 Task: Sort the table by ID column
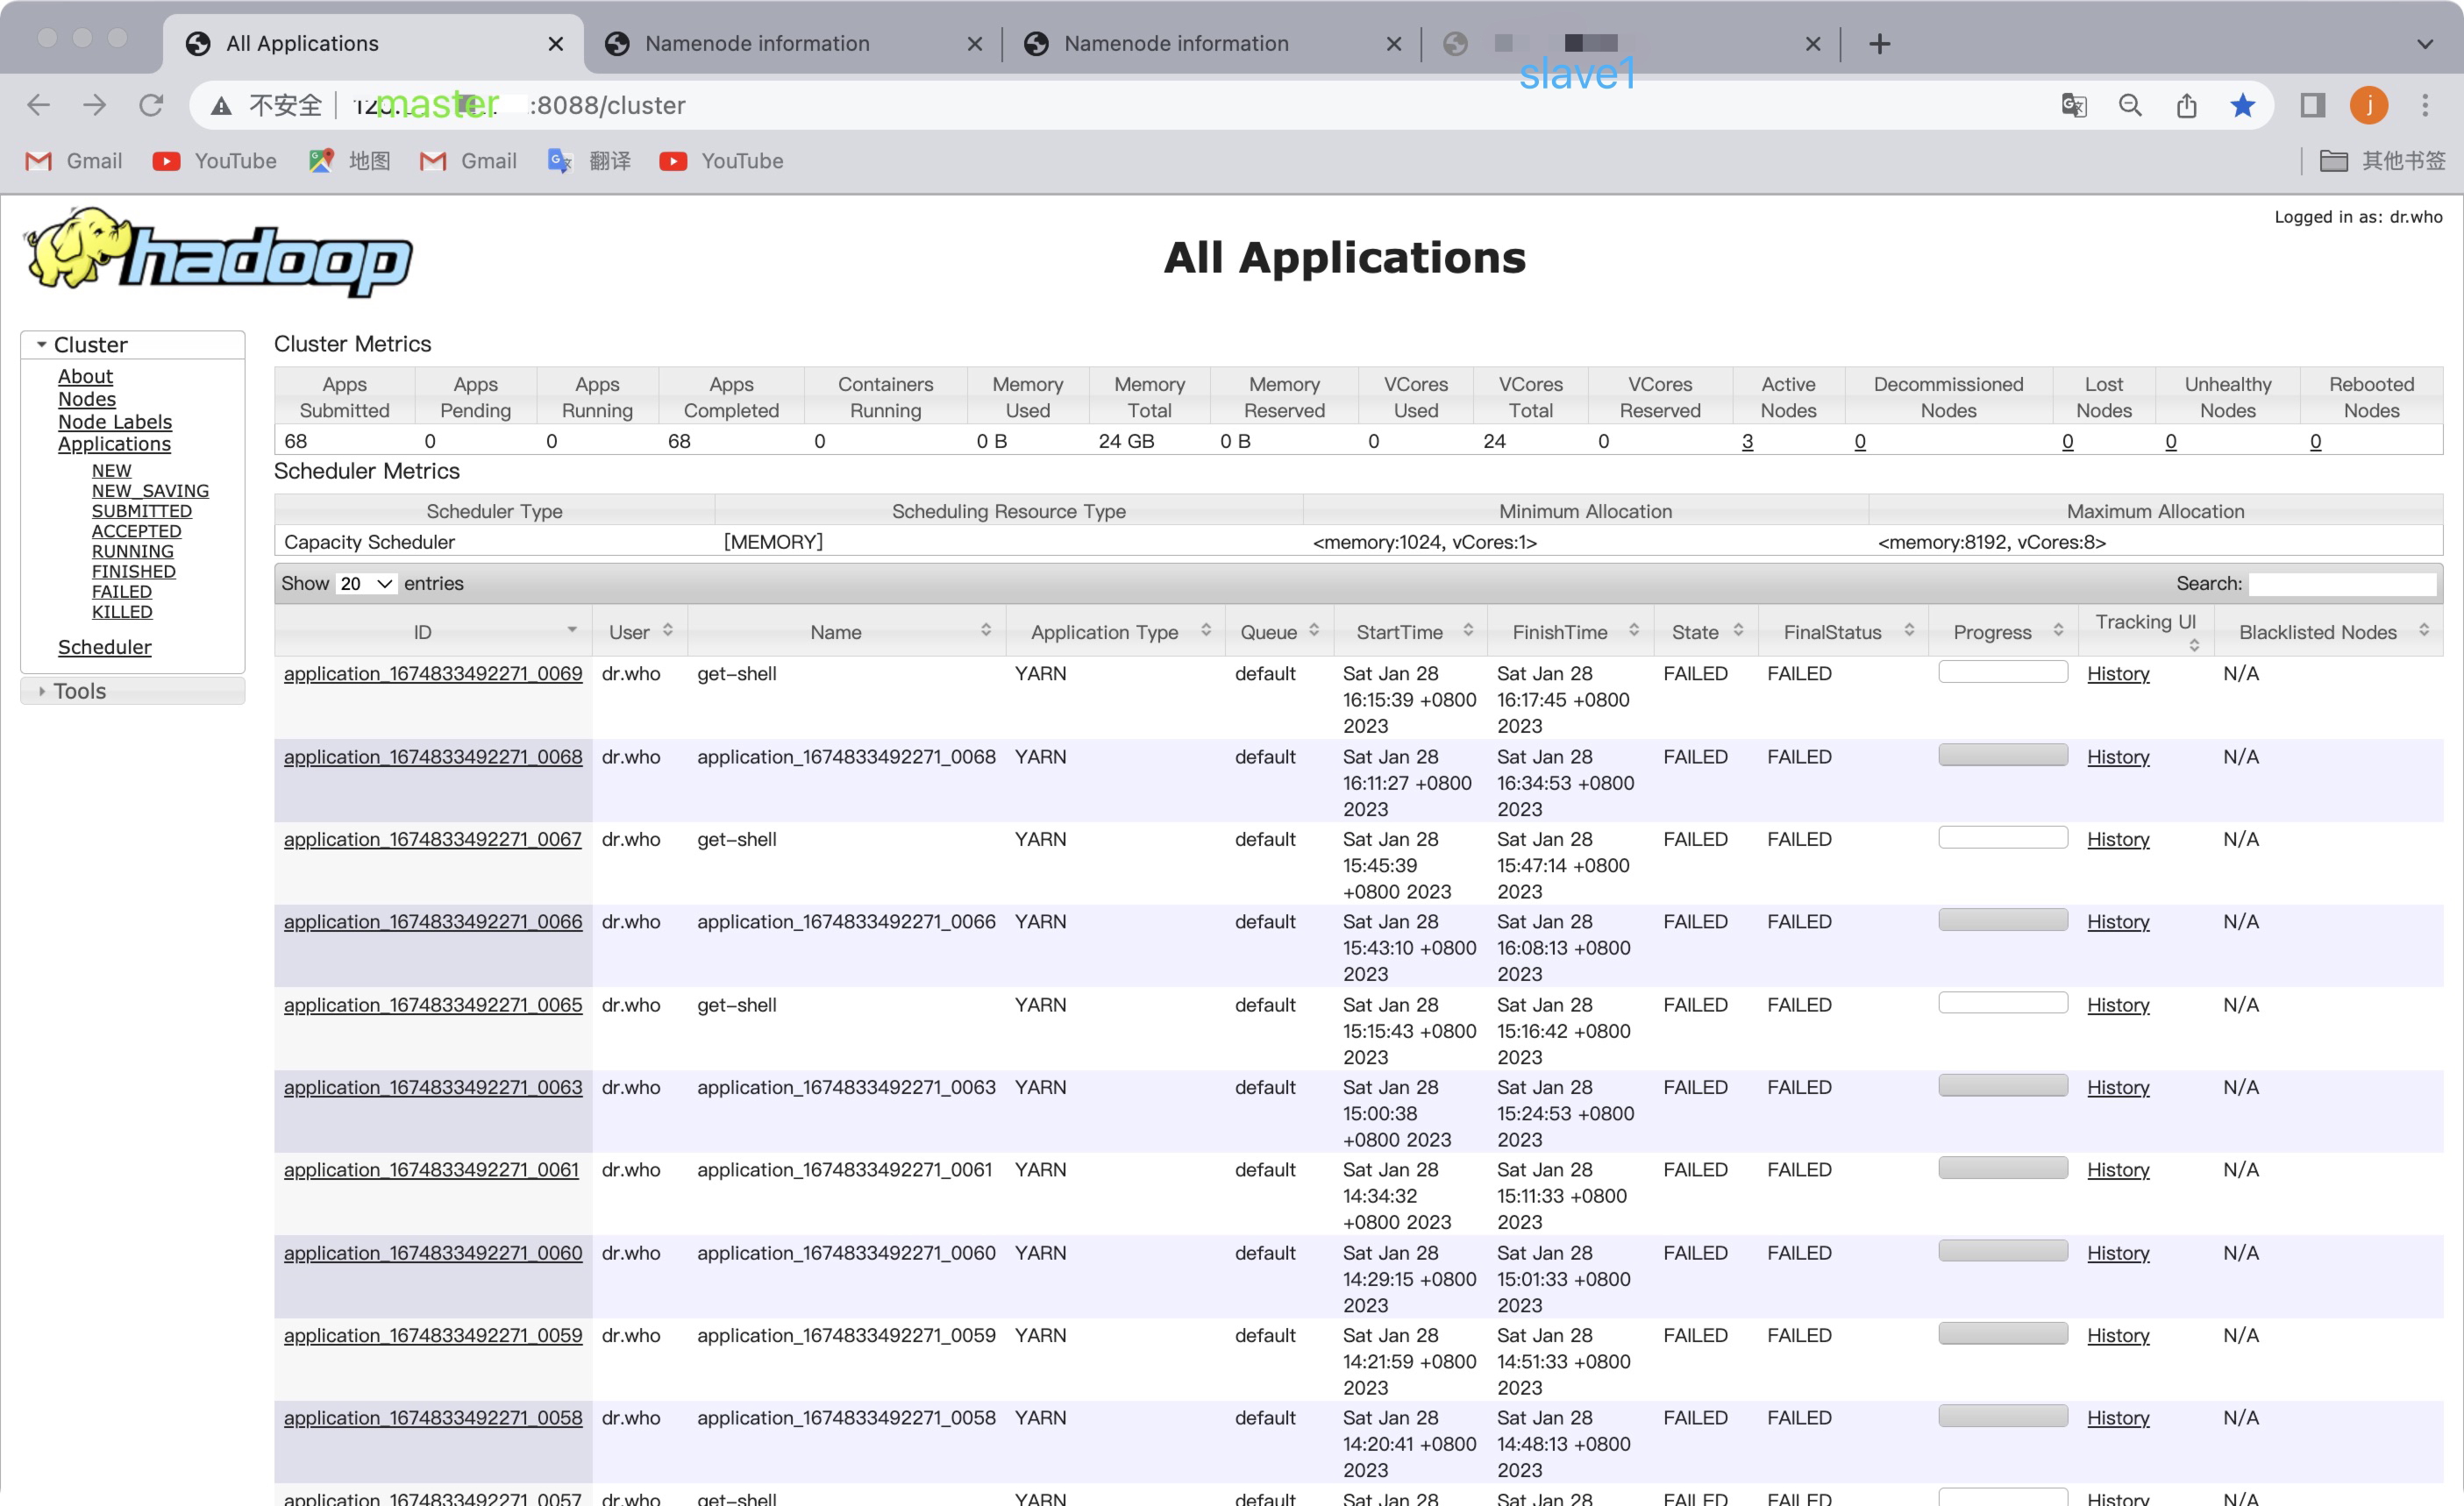pos(433,632)
